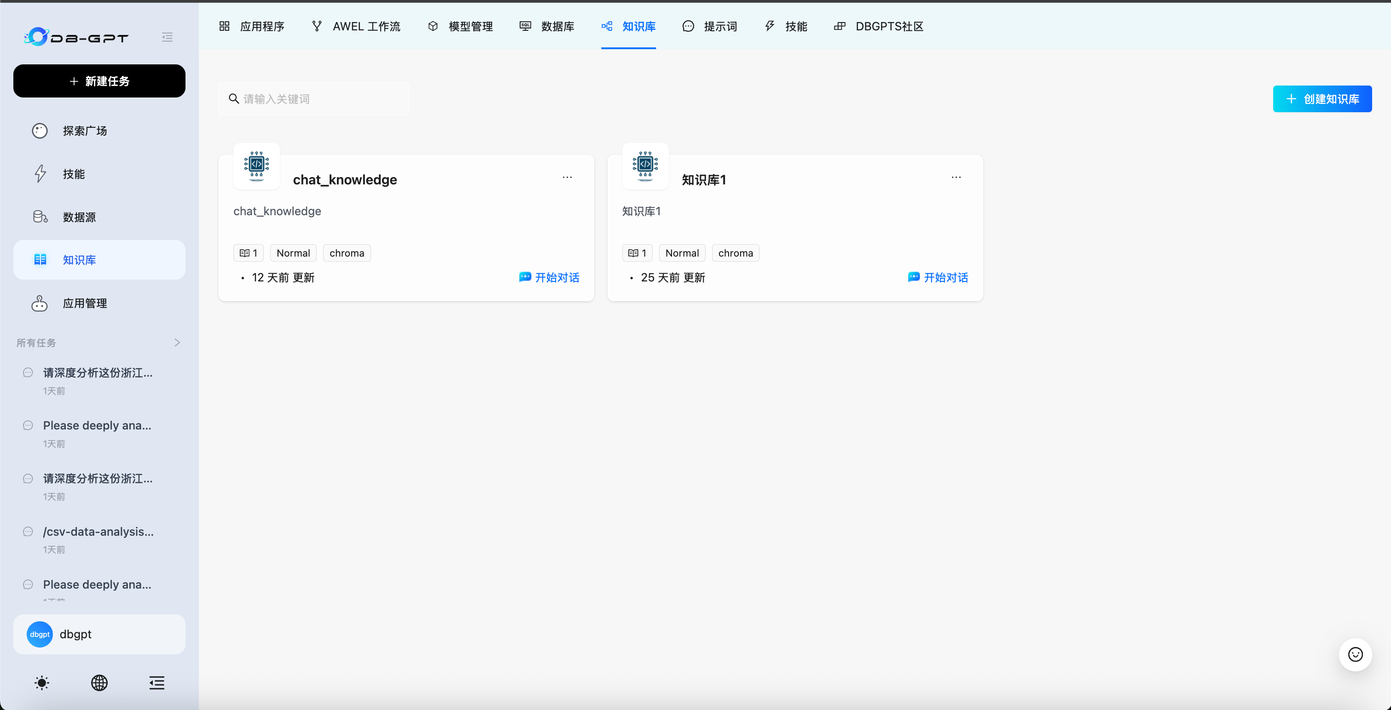Switch to AWEL 工作流 tab
1391x710 pixels.
tap(356, 26)
